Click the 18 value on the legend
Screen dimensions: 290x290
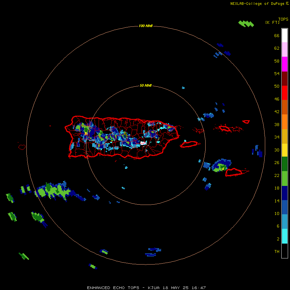click(x=277, y=188)
